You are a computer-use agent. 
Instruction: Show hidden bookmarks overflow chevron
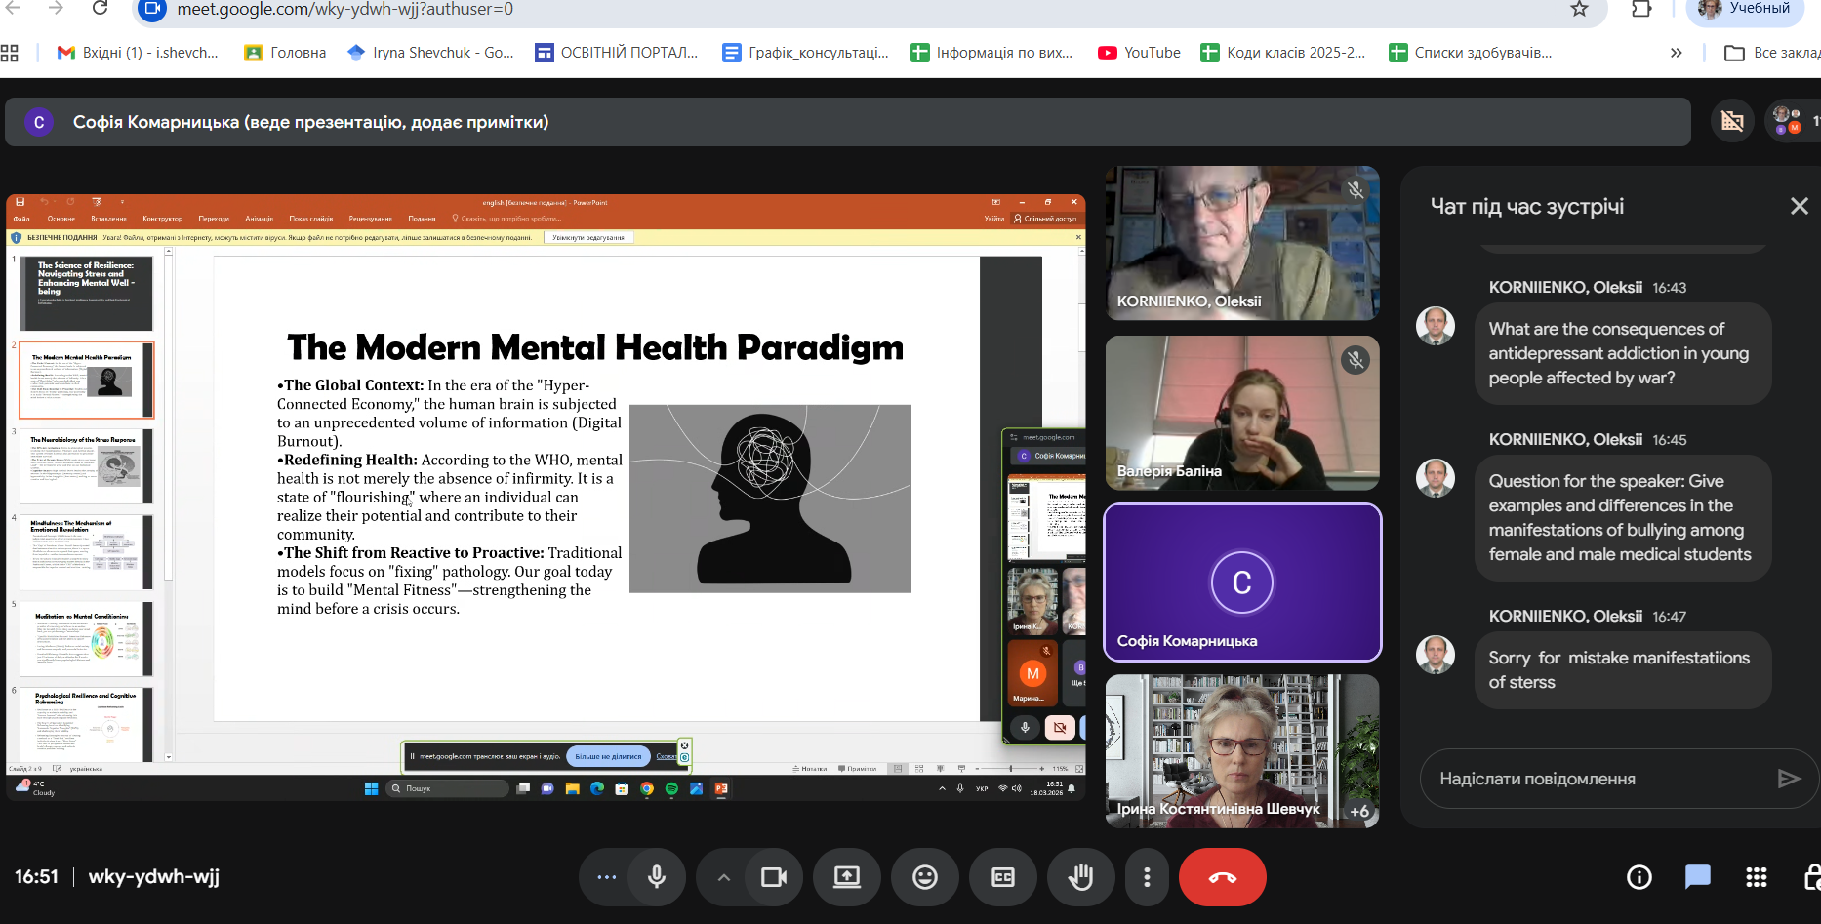click(1676, 53)
